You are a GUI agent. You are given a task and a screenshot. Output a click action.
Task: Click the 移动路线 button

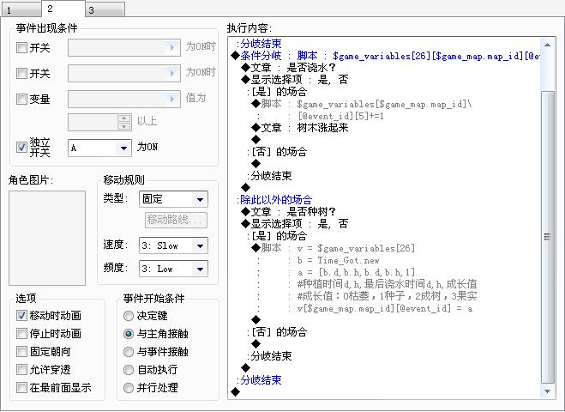pos(176,220)
